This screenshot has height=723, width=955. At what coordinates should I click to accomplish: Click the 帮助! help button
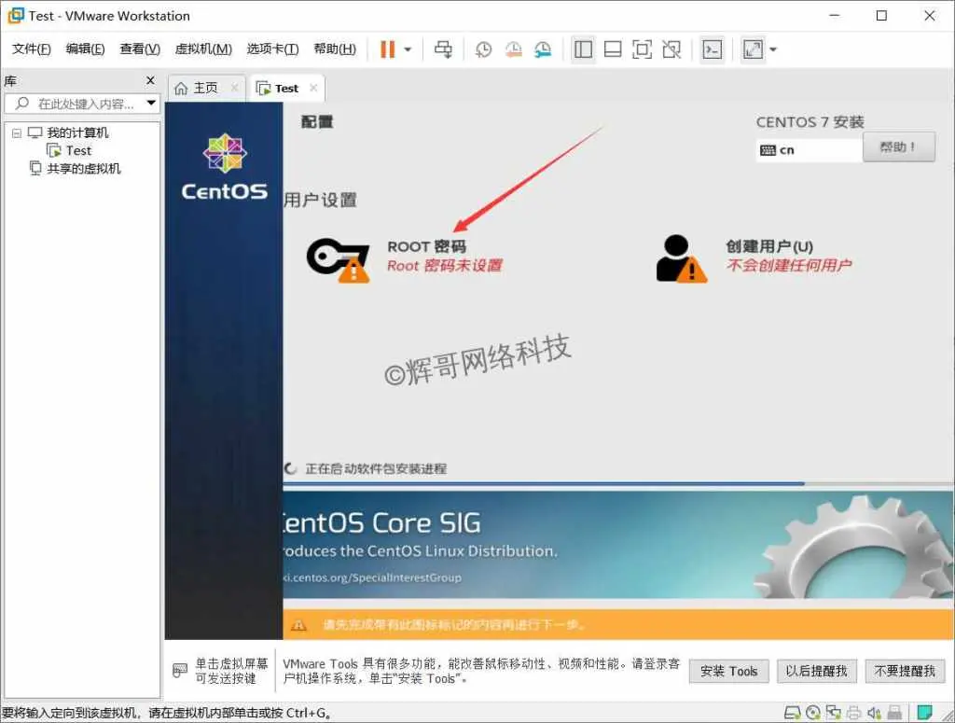coord(898,146)
